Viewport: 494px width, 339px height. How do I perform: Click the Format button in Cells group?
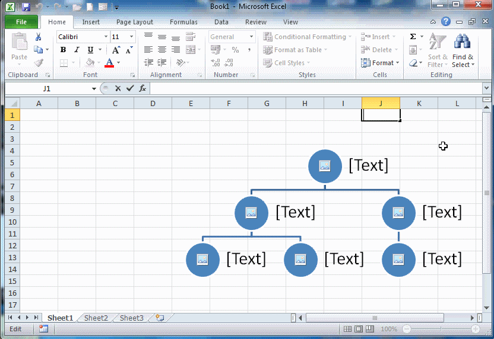point(381,63)
